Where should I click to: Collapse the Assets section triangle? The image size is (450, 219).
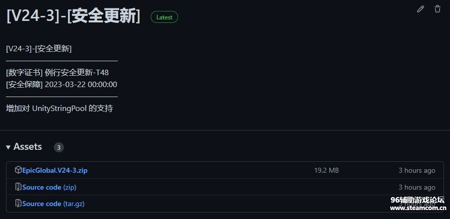(8, 147)
